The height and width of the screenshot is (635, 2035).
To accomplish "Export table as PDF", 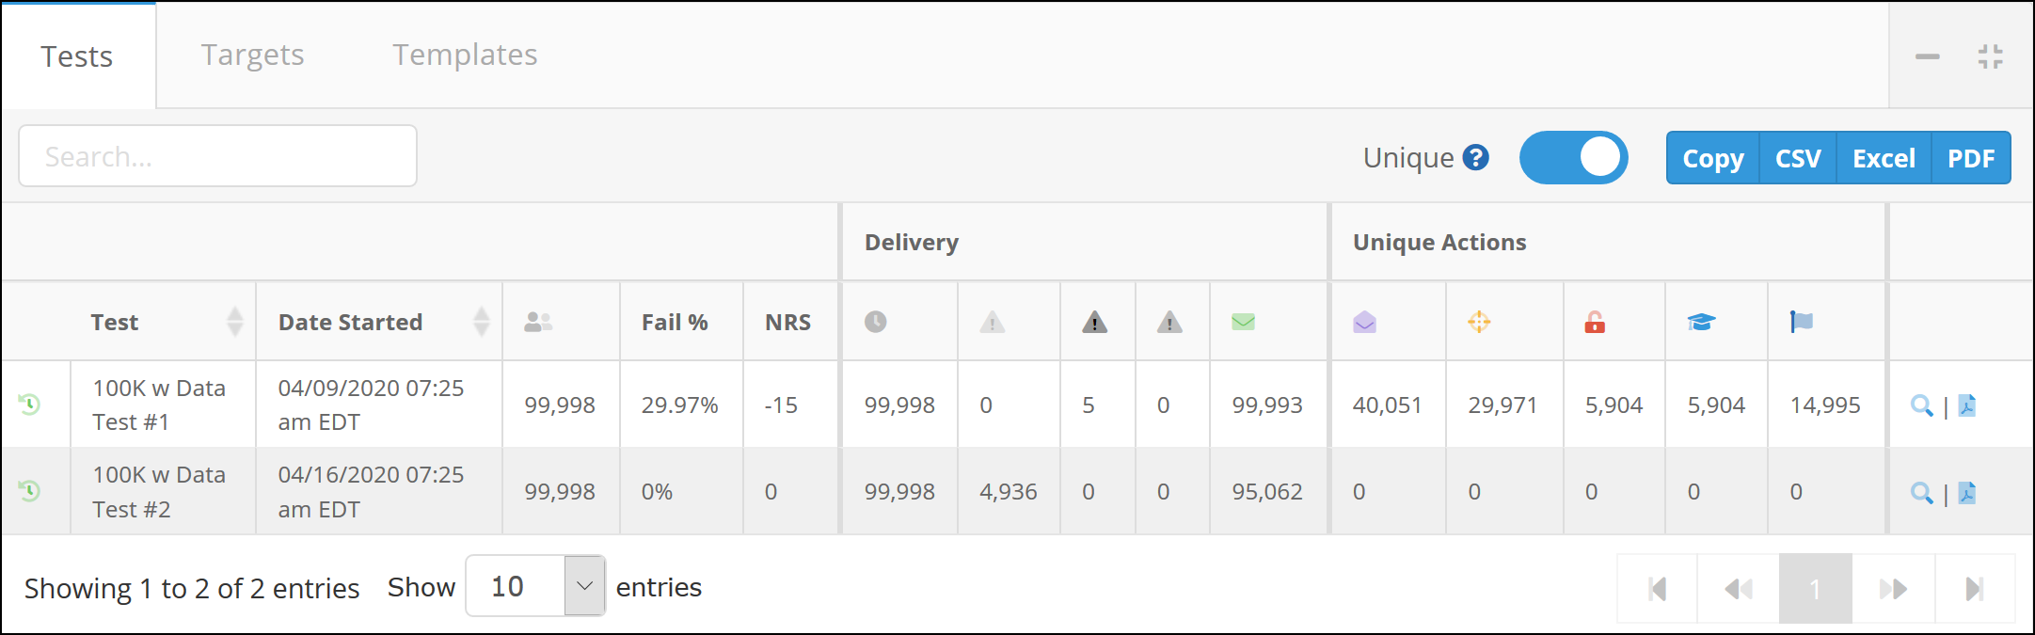I will click(1971, 158).
